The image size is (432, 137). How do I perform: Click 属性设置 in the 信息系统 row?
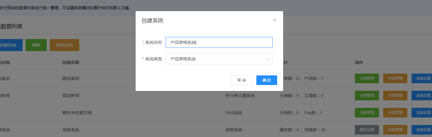pos(367,130)
